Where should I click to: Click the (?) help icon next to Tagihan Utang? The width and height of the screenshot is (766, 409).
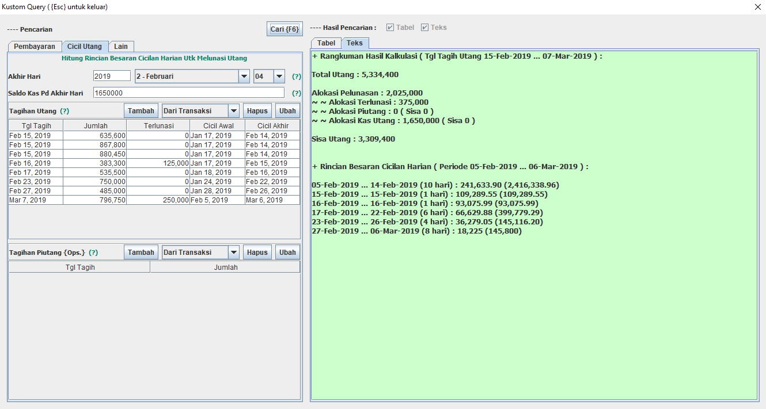(65, 111)
